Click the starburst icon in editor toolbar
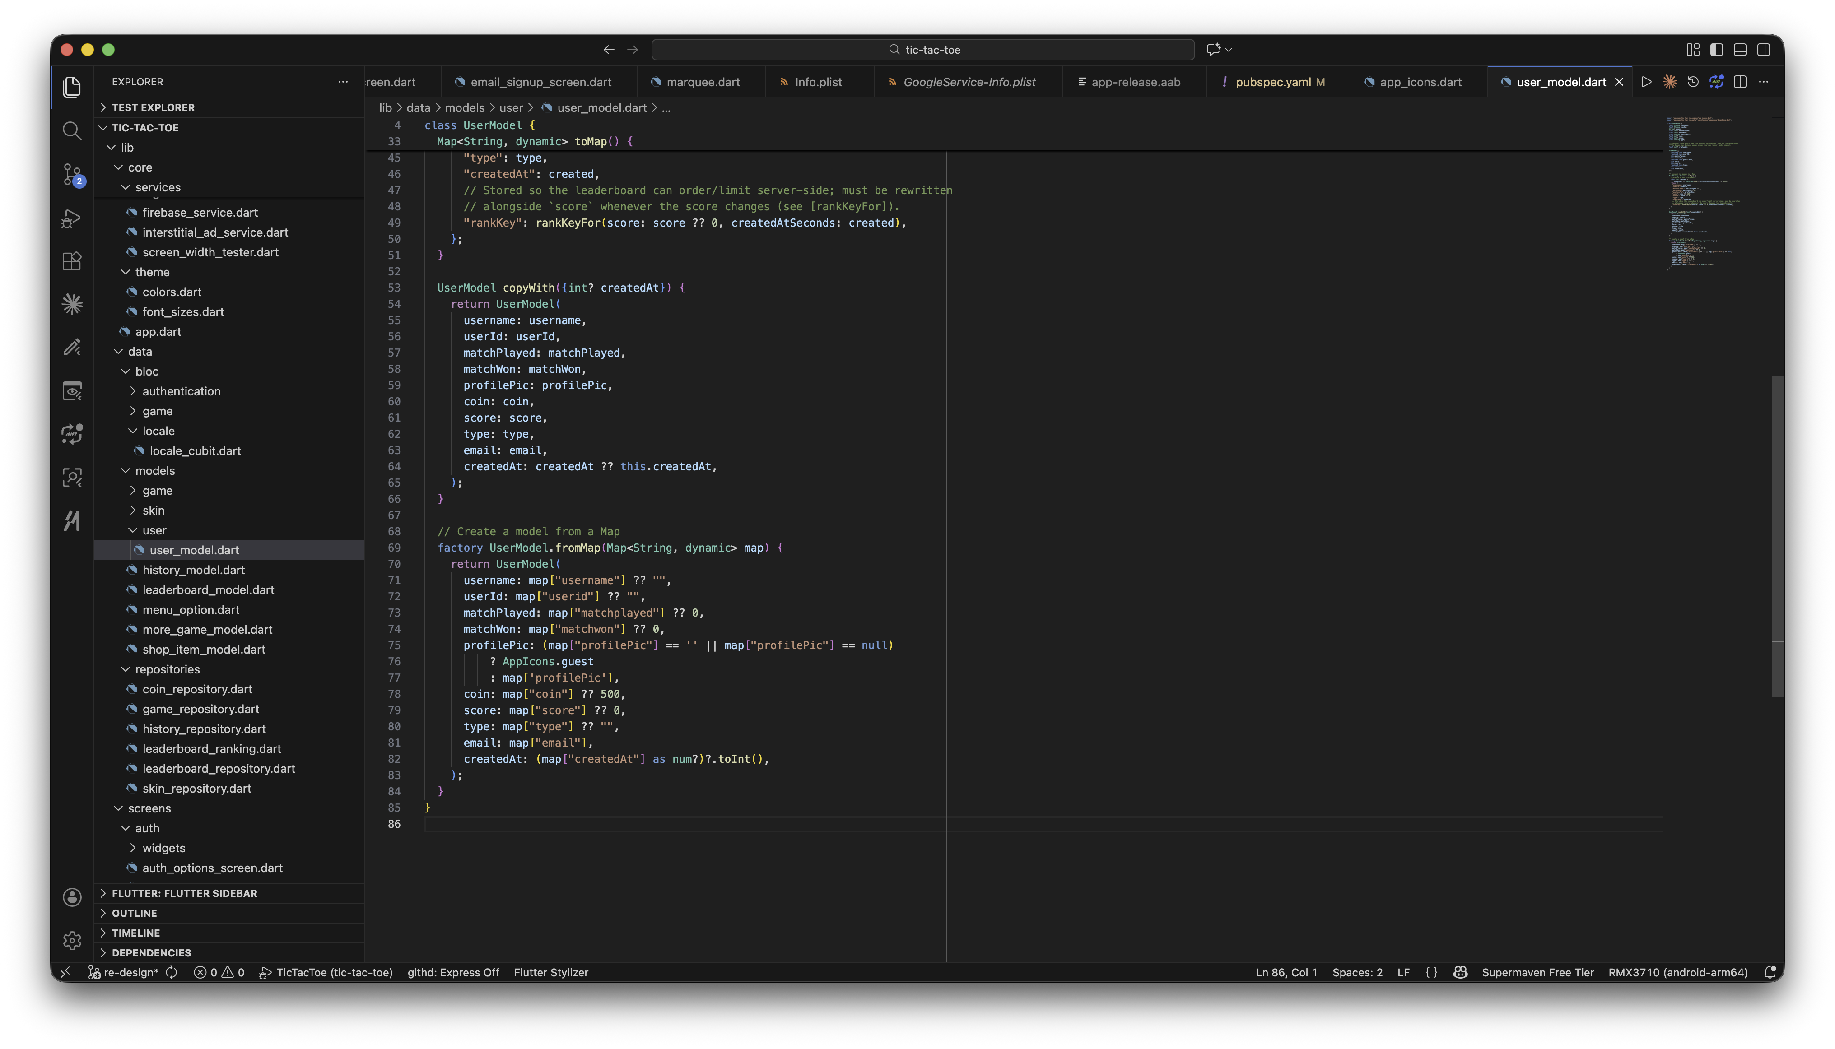This screenshot has width=1835, height=1049. click(1669, 82)
